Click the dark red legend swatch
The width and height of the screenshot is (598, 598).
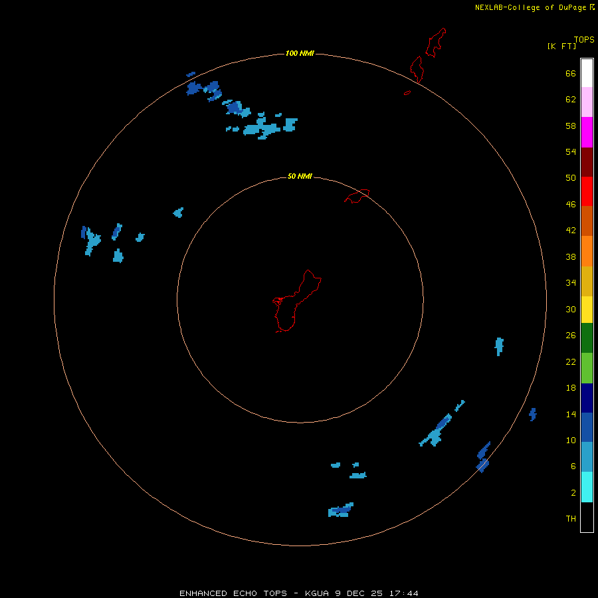(x=587, y=163)
